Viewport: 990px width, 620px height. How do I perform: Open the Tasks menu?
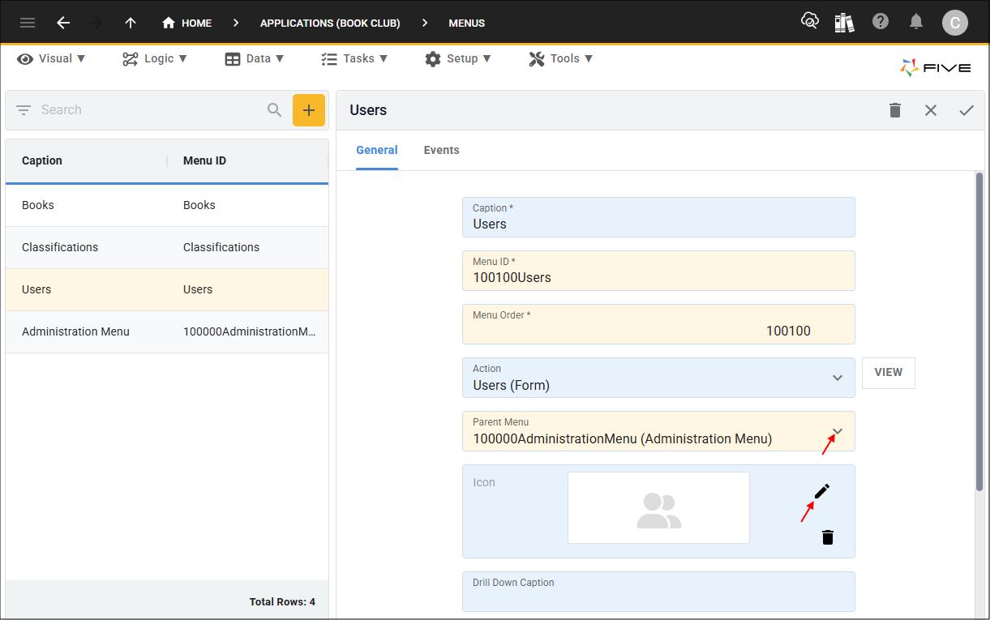354,58
